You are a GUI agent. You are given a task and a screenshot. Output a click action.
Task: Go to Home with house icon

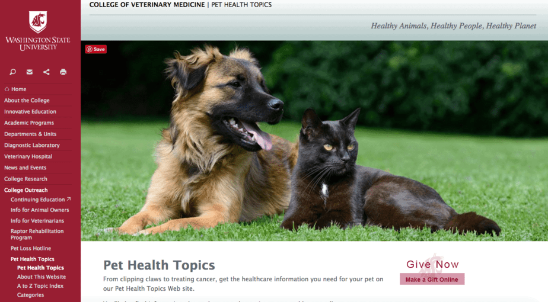pos(15,89)
